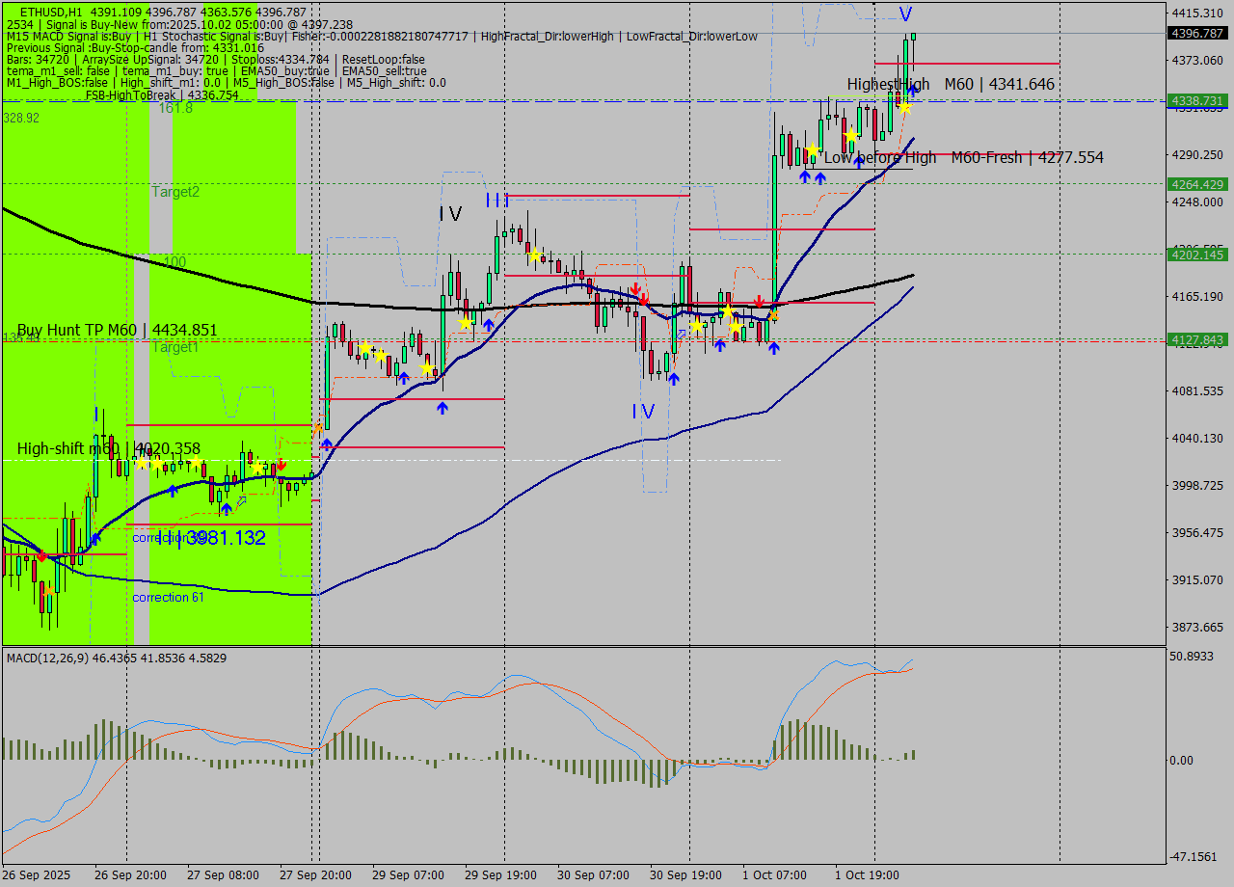Click the FSB-HighToBreak 4336.754 label
Viewport: 1234px width, 887px height.
[x=162, y=95]
